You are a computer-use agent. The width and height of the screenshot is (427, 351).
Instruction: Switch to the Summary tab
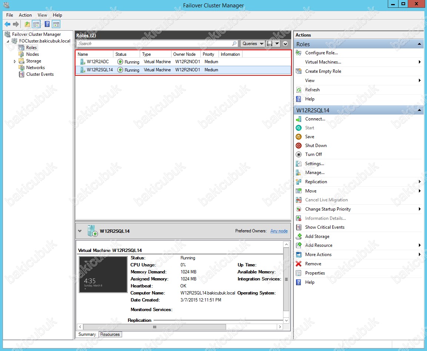pos(87,334)
